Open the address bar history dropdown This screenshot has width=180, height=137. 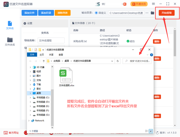(x=113, y=61)
